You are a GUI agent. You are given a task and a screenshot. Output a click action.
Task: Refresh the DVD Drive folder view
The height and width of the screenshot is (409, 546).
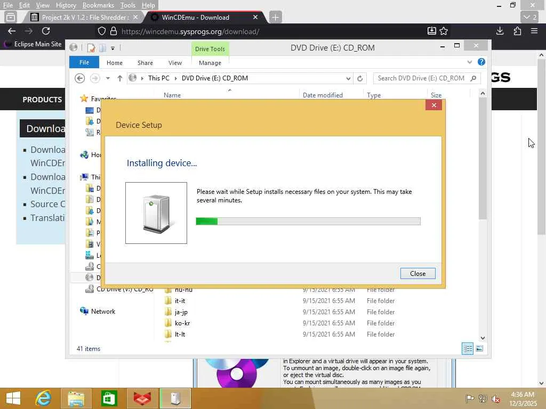360,79
